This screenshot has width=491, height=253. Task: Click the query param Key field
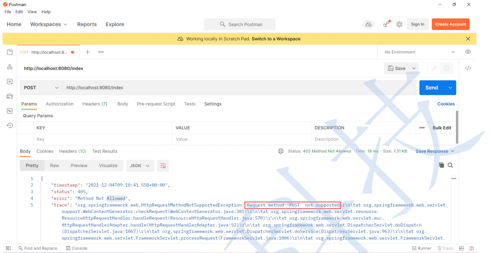(x=103, y=139)
